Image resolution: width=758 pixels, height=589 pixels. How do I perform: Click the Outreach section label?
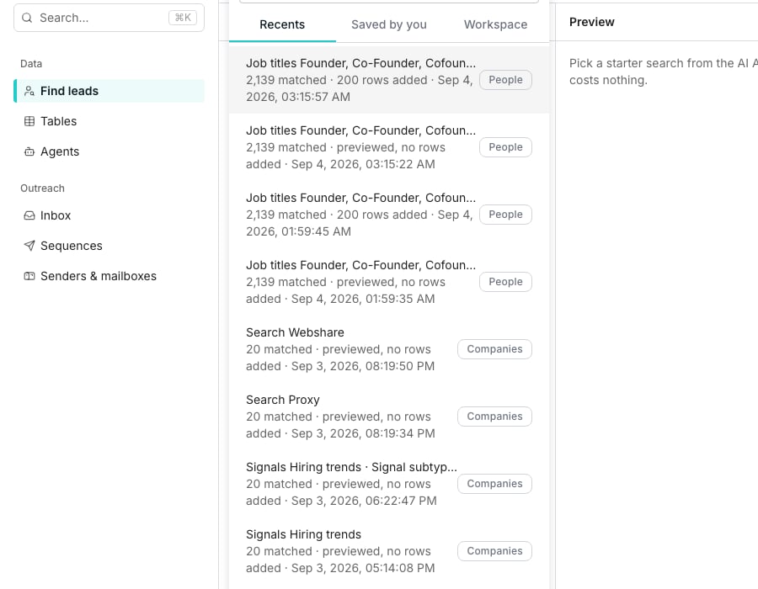click(42, 188)
